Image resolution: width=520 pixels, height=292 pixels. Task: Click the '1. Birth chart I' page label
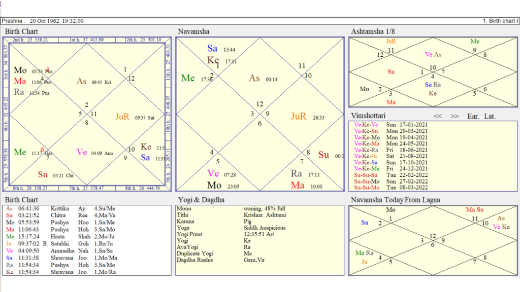pos(500,21)
